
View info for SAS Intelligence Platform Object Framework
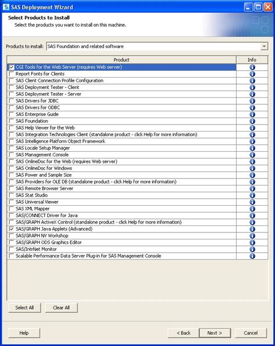(x=252, y=141)
